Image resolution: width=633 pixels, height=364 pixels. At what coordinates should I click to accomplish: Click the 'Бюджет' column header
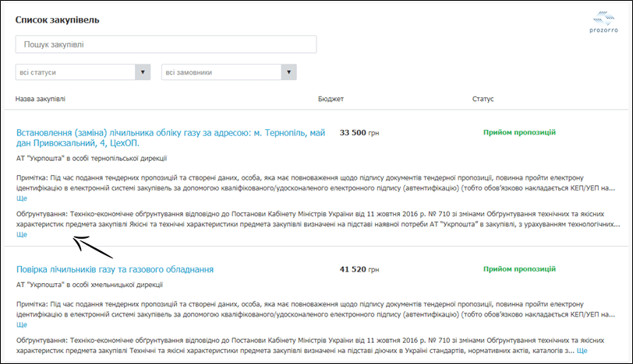click(x=331, y=100)
